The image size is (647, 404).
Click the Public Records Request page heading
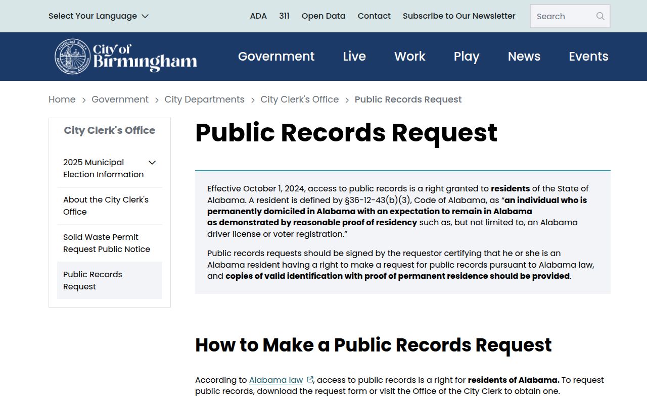click(346, 133)
